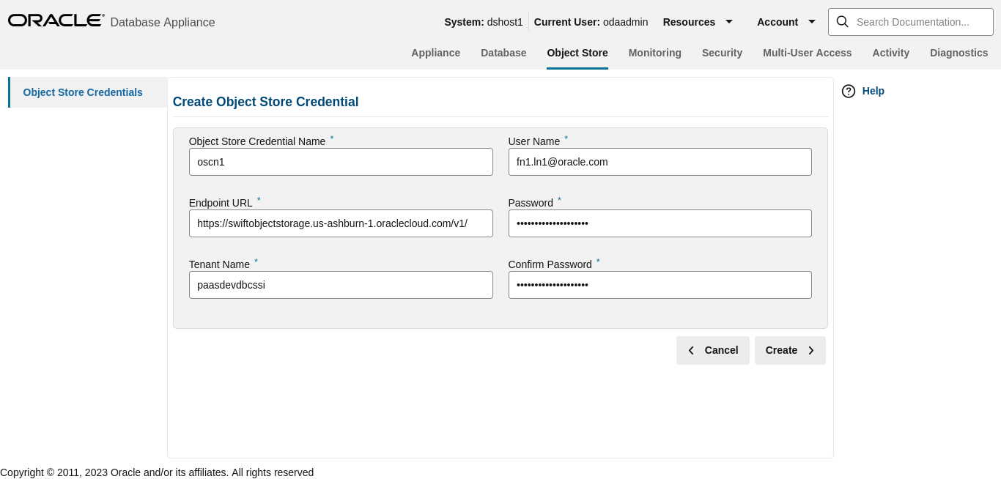Select Object Store Credentials in sidebar
This screenshot has height=479, width=1001.
tap(83, 92)
